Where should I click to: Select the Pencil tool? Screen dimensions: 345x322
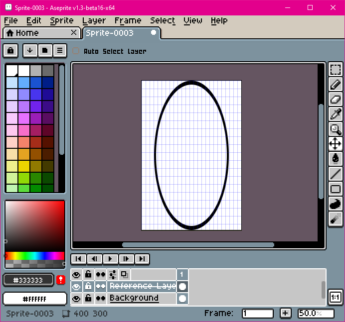336,84
